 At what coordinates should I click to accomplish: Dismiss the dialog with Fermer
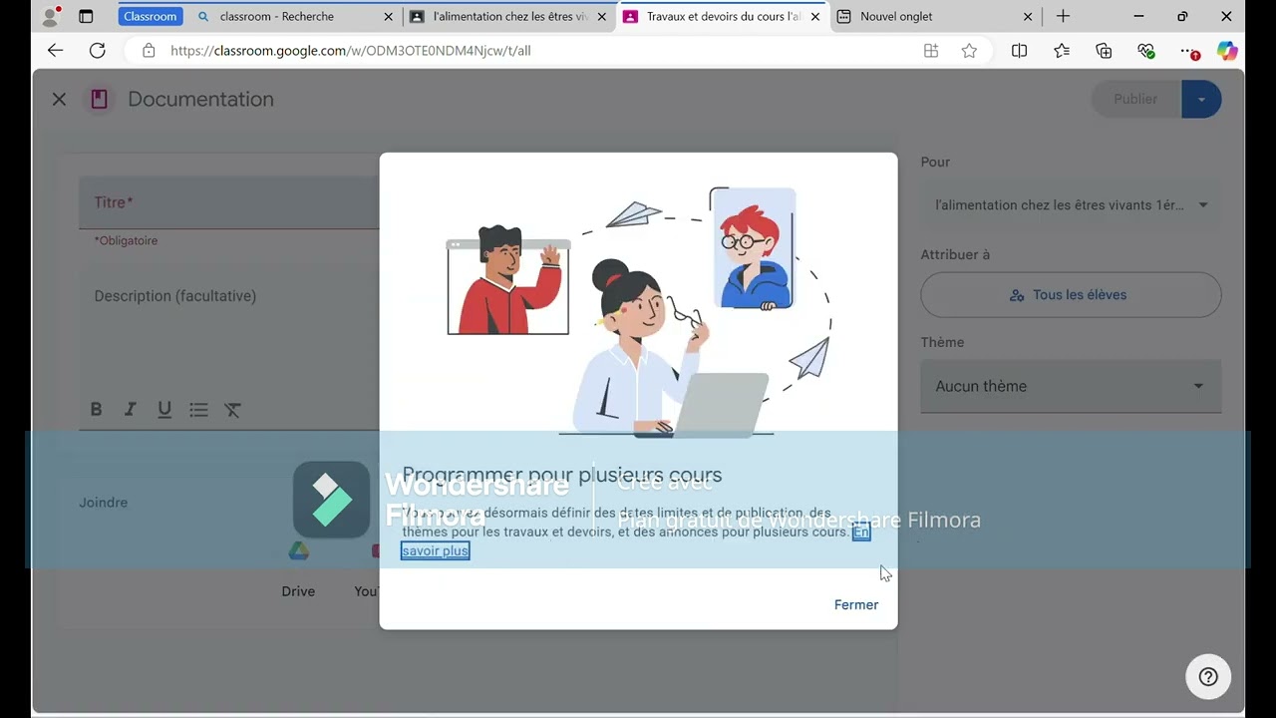856,605
